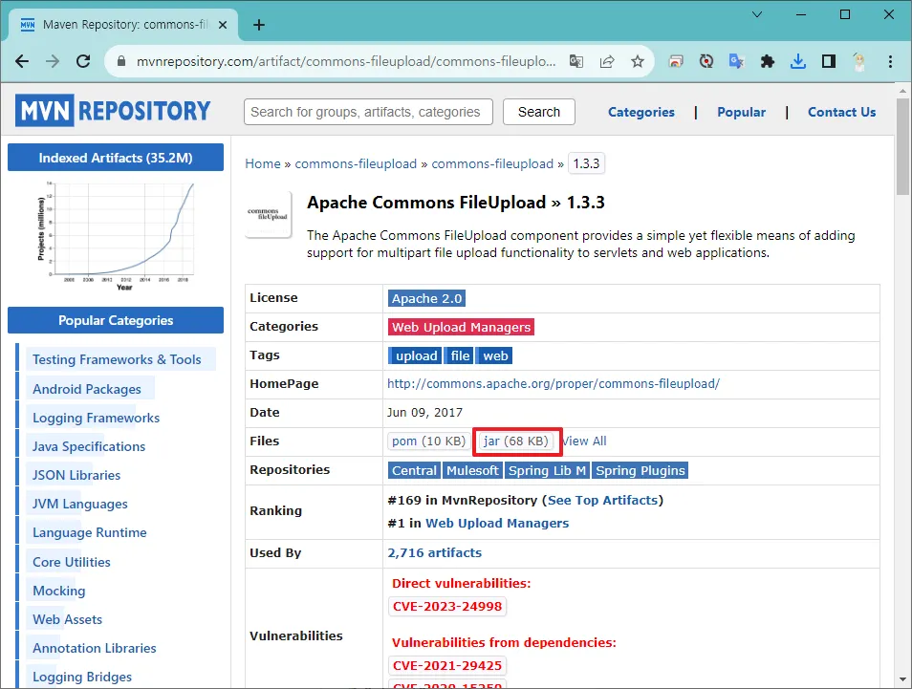Viewport: 912px width, 689px height.
Task: Click first commons-fileupload breadcrumb group link
Action: [356, 164]
